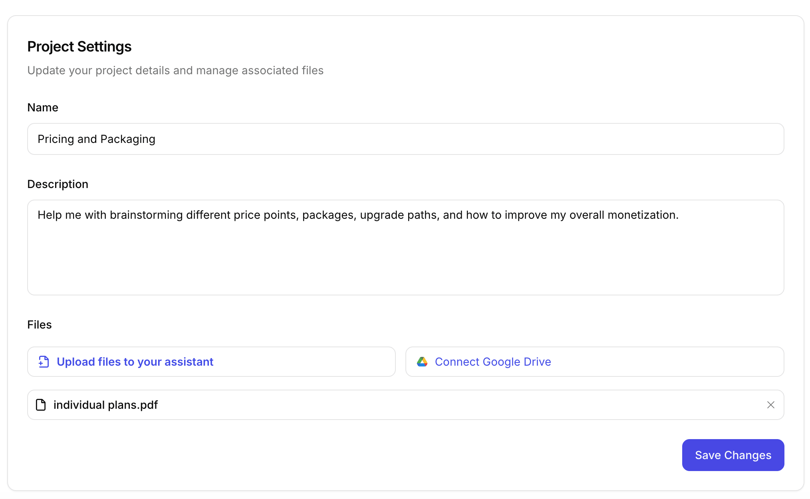Click the word 'Pricing' in Name field
This screenshot has width=810, height=499.
[56, 139]
